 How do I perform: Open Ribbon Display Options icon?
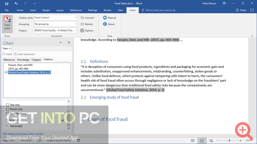(224, 3)
